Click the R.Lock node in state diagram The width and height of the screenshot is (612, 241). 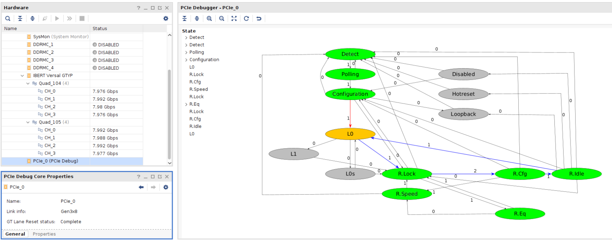pyautogui.click(x=407, y=174)
